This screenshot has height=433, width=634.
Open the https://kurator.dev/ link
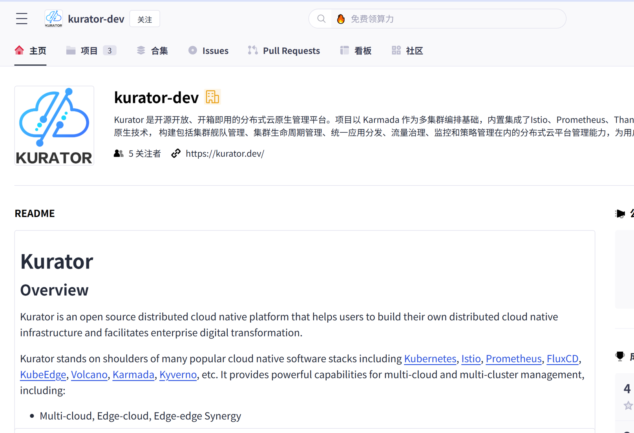coord(225,153)
